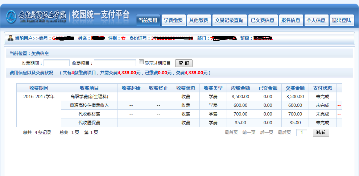Screen dimensions: 359x176
Task: Click the college logo emblem icon
Action: [x=12, y=16]
